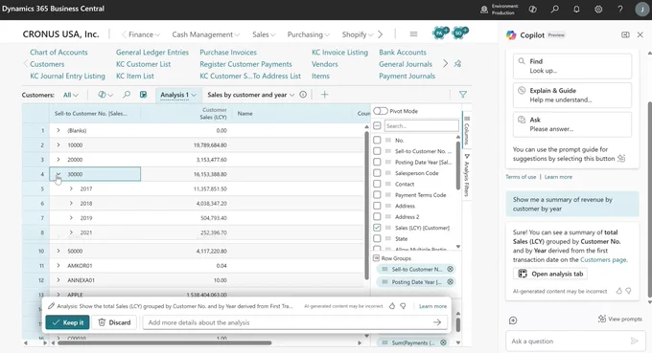This screenshot has height=353, width=652.
Task: Open the search magnifier in top bar
Action: point(555,10)
